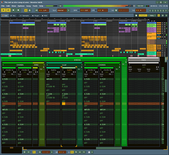Click the 1/4 block loop size field
Screen dimensions: 169x155
coord(44,10)
